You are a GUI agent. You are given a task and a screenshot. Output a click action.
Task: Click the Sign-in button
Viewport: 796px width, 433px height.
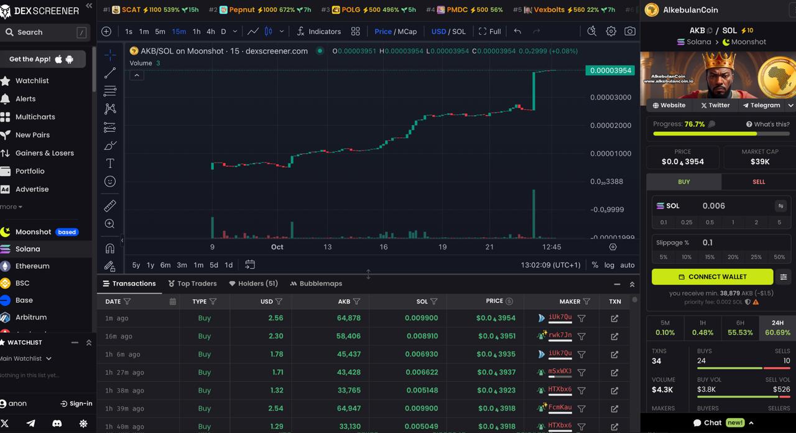[x=76, y=403]
